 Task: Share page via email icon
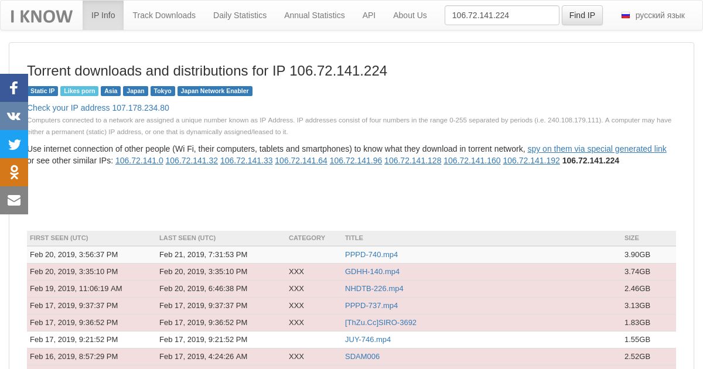coord(14,200)
